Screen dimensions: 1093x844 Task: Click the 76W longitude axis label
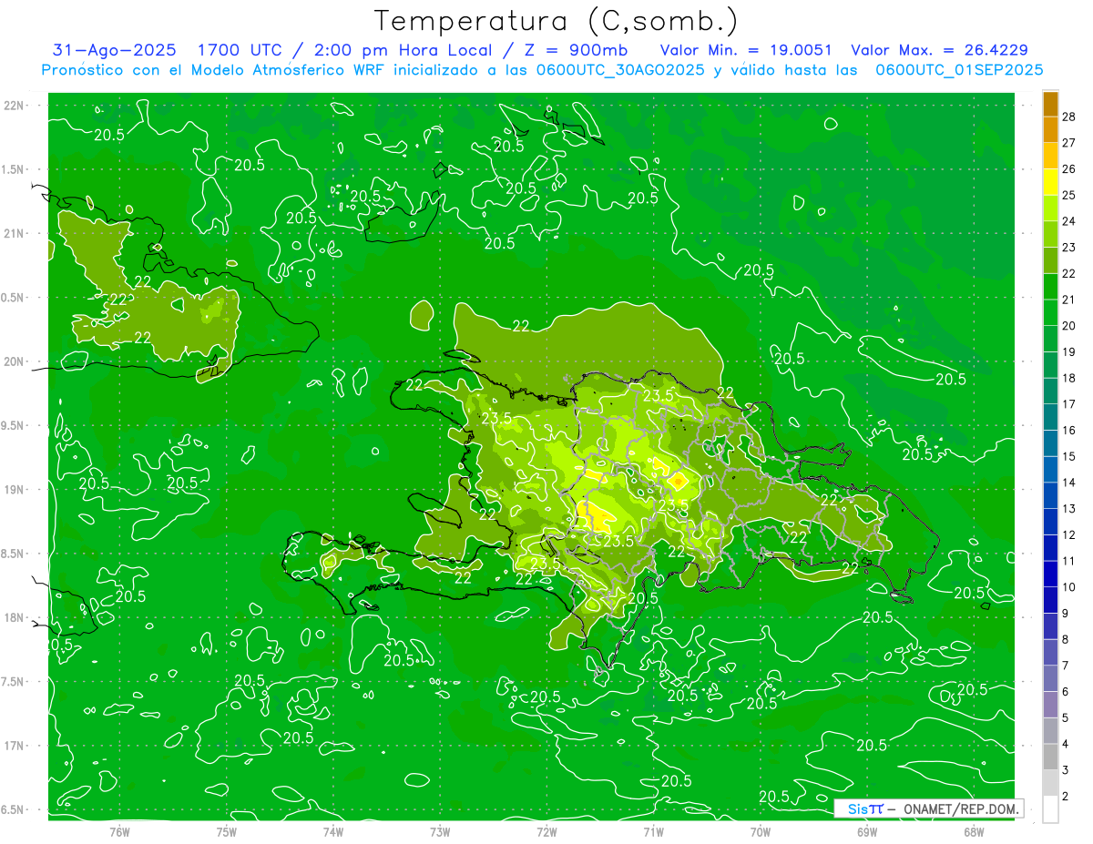(x=120, y=831)
